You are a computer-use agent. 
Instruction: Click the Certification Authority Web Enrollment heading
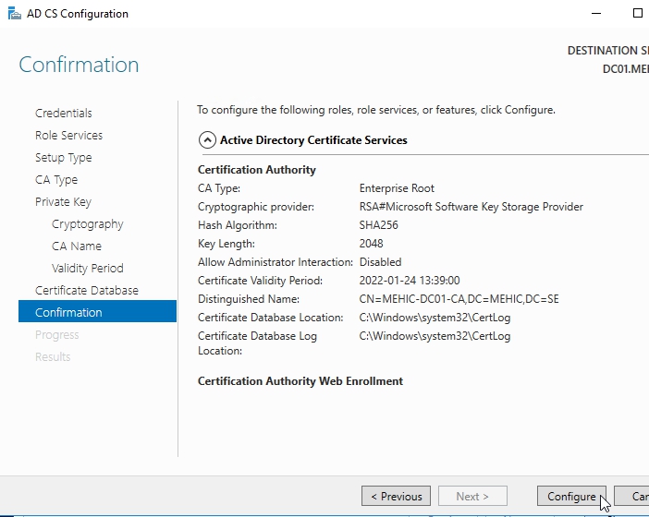300,381
